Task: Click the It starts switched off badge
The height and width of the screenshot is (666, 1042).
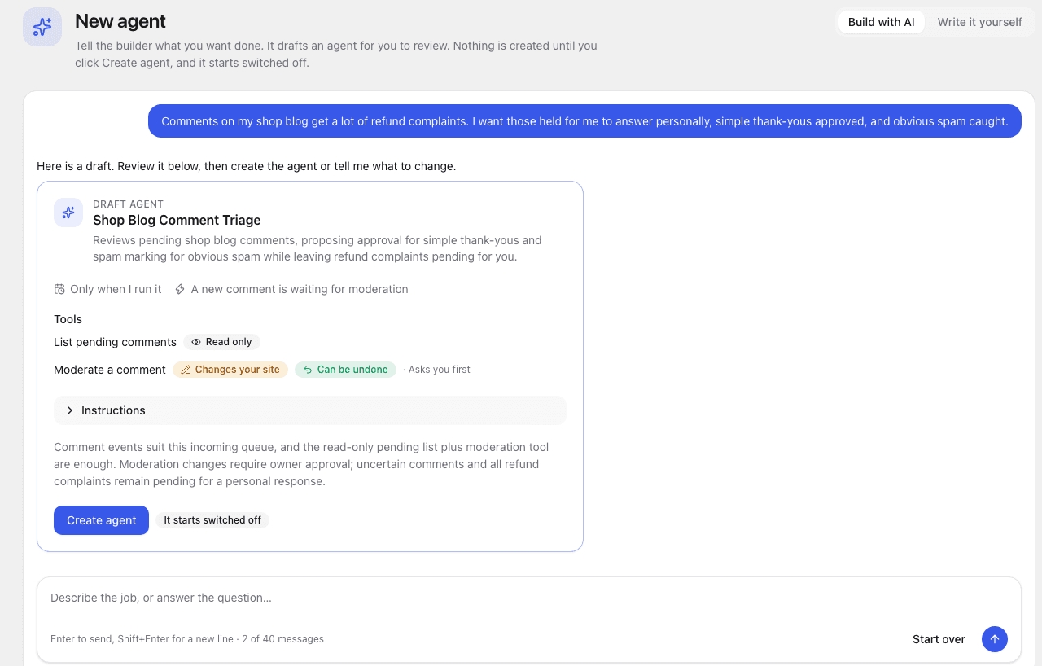Action: pos(212,520)
